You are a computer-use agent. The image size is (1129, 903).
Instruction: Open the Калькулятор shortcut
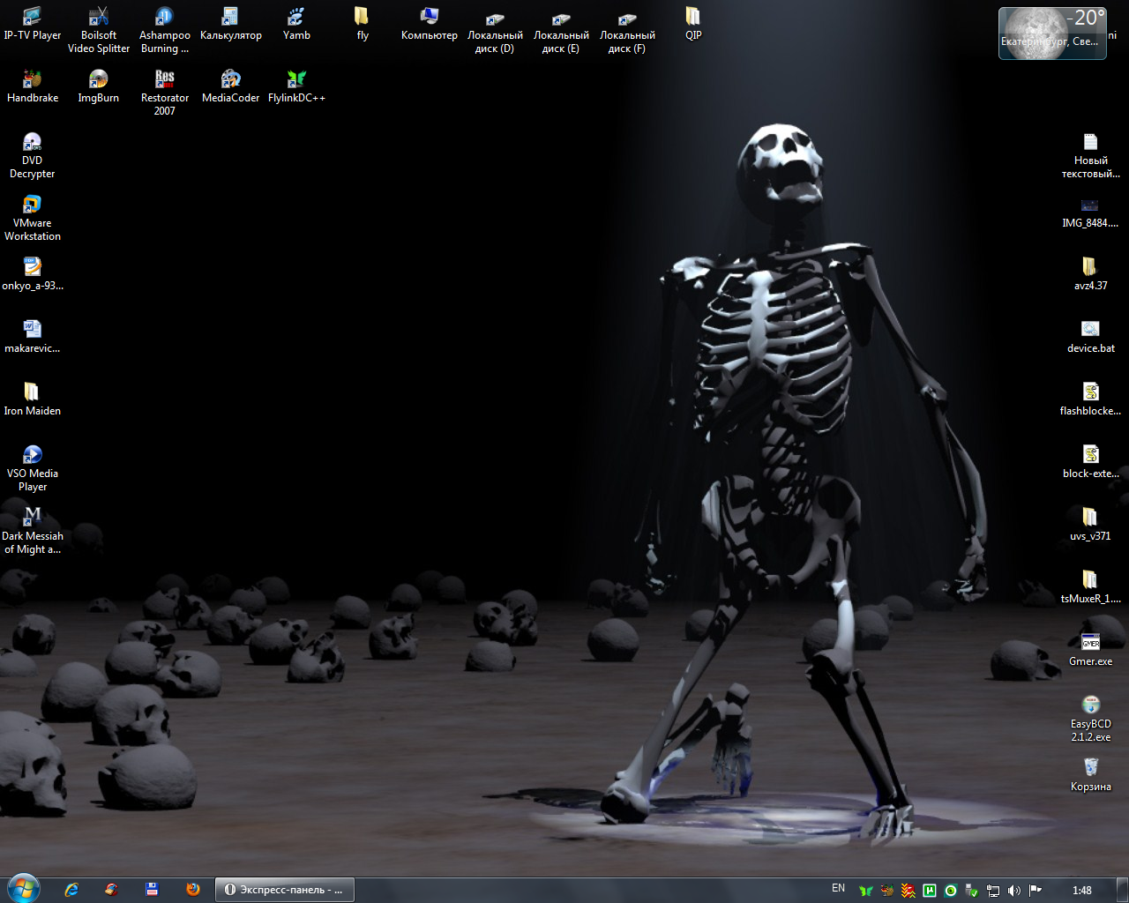[x=231, y=24]
